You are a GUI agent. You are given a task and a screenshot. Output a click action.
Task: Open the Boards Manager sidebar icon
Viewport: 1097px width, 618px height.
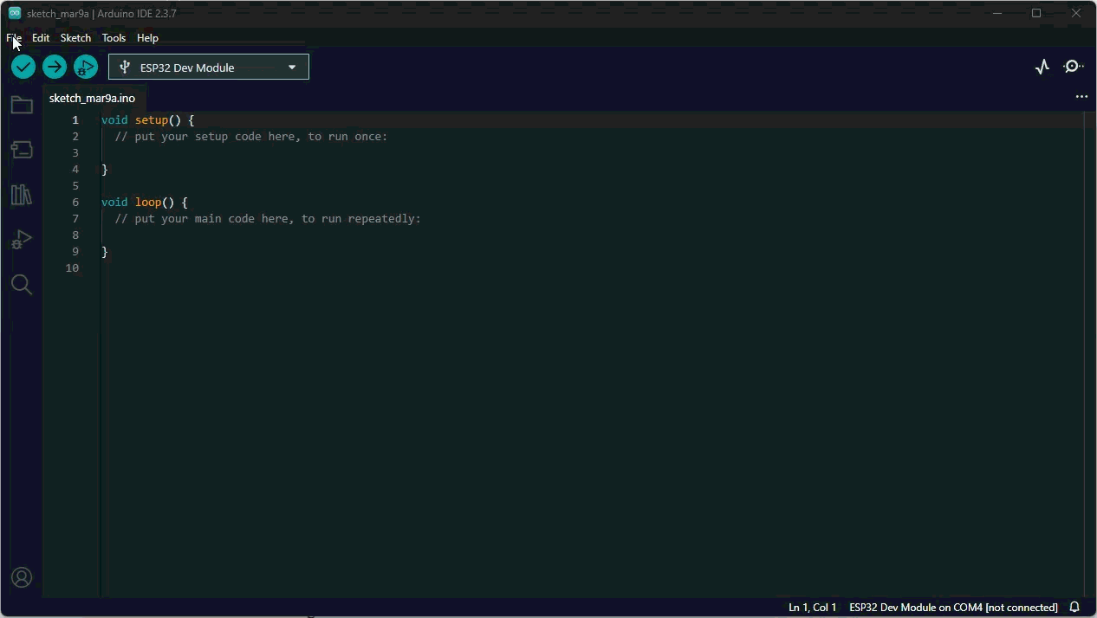coord(22,151)
